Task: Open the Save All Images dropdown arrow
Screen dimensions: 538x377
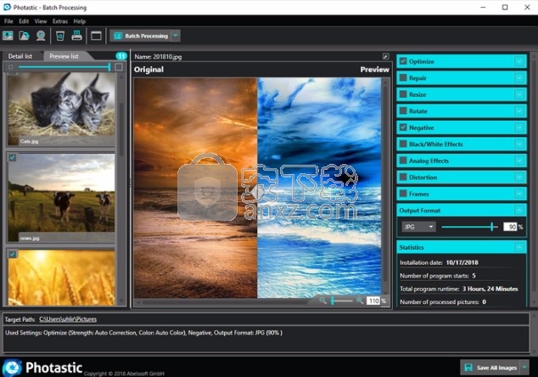Action: pos(524,368)
